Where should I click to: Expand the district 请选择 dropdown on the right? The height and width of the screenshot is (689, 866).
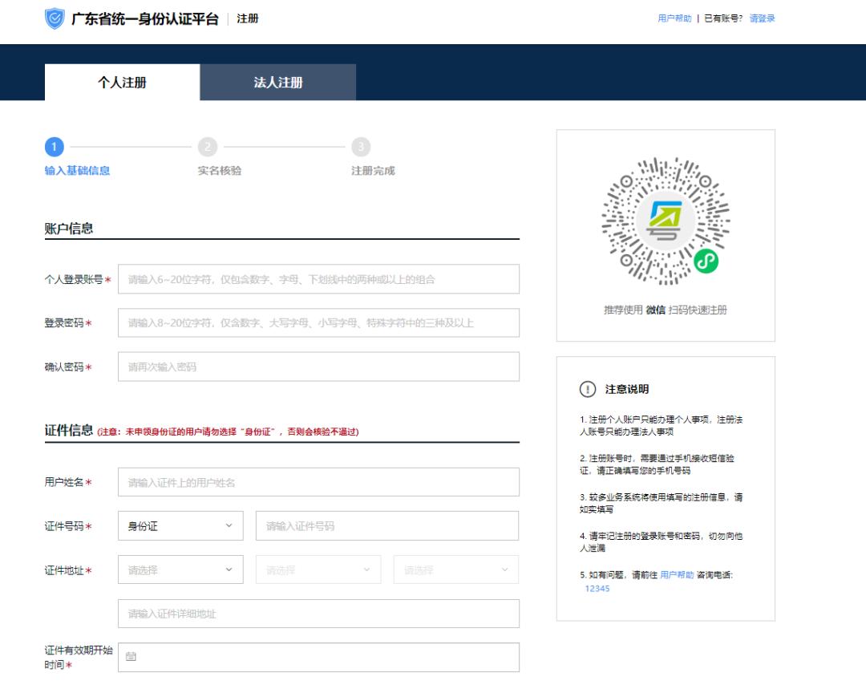(456, 569)
